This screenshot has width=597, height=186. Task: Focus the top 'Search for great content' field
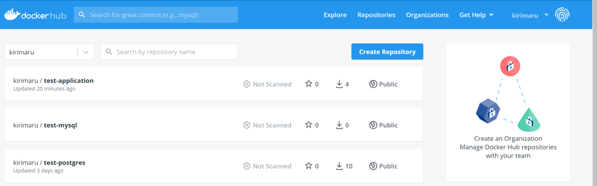pyautogui.click(x=156, y=15)
